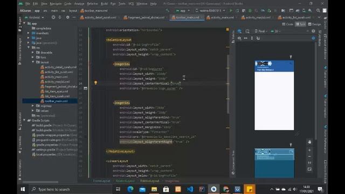Open Visual Studio Code from taskbar
The width and height of the screenshot is (345, 194).
(190, 189)
